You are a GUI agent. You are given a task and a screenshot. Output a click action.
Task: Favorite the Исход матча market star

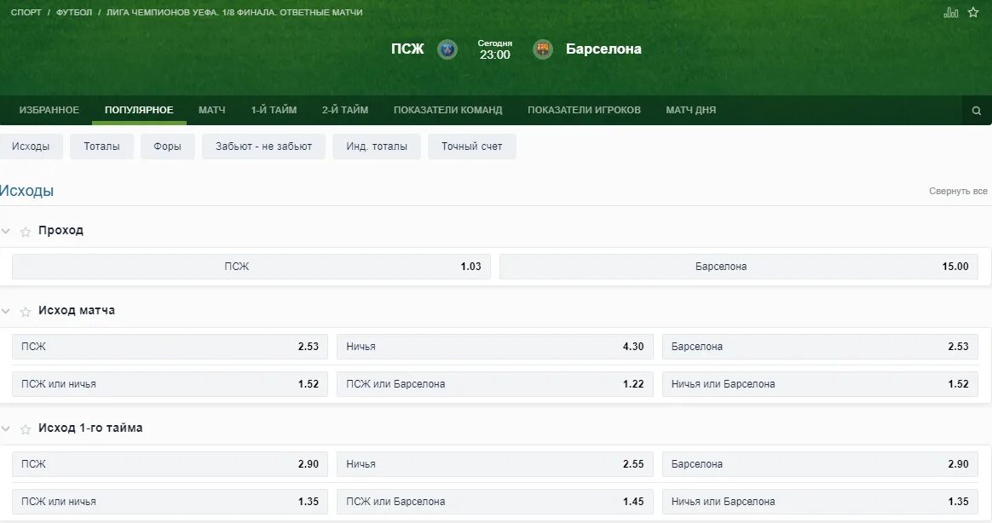26,311
